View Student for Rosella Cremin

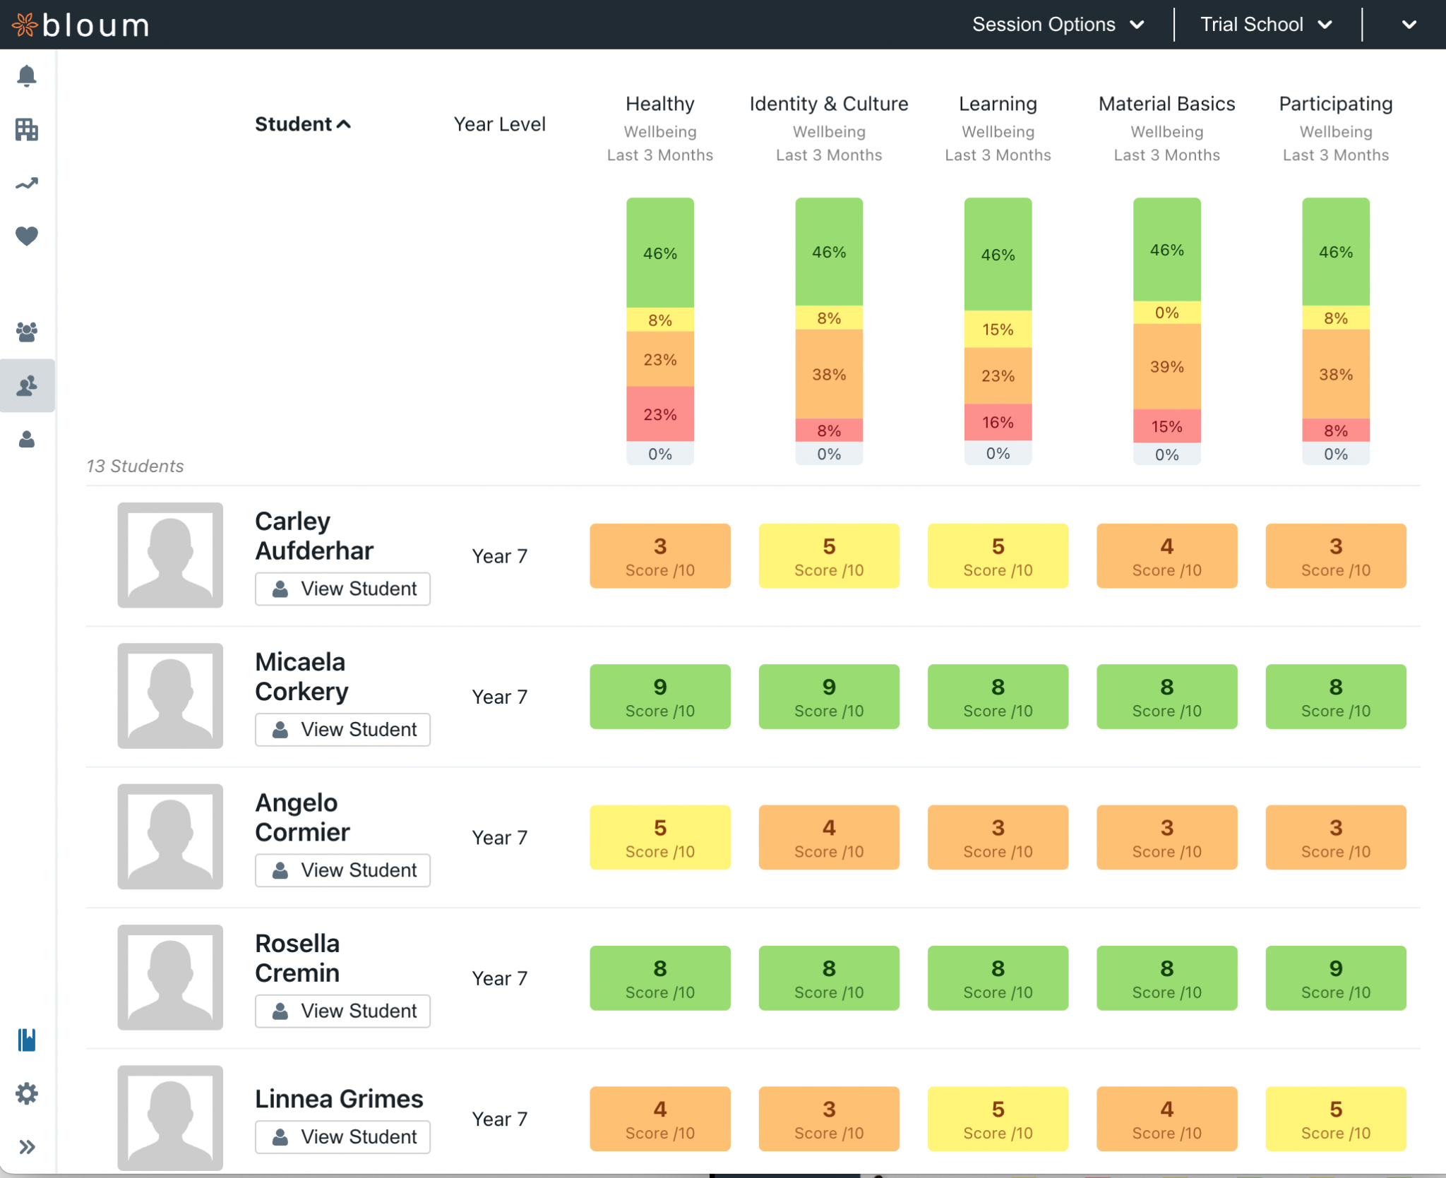342,1011
